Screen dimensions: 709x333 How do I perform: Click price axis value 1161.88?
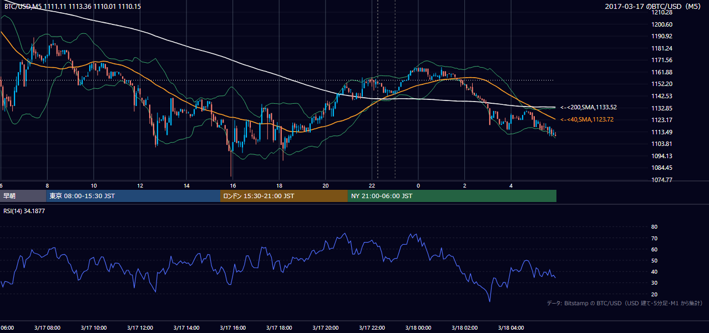tap(662, 72)
